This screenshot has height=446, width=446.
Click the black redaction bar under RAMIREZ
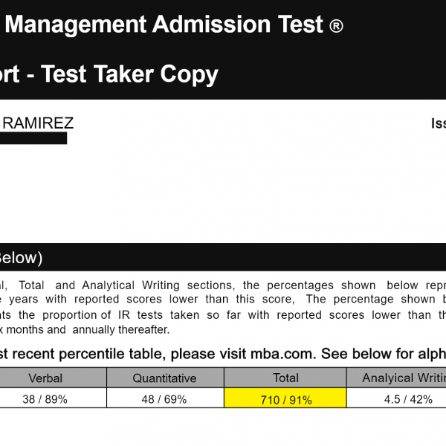[33, 138]
